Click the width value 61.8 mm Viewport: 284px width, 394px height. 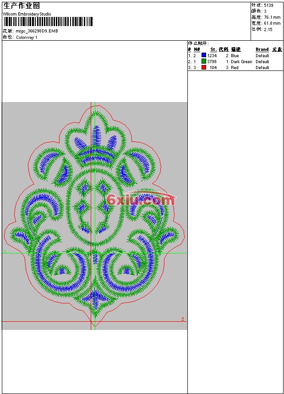pyautogui.click(x=272, y=23)
